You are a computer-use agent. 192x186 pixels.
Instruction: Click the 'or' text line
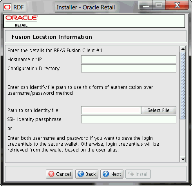(10, 128)
